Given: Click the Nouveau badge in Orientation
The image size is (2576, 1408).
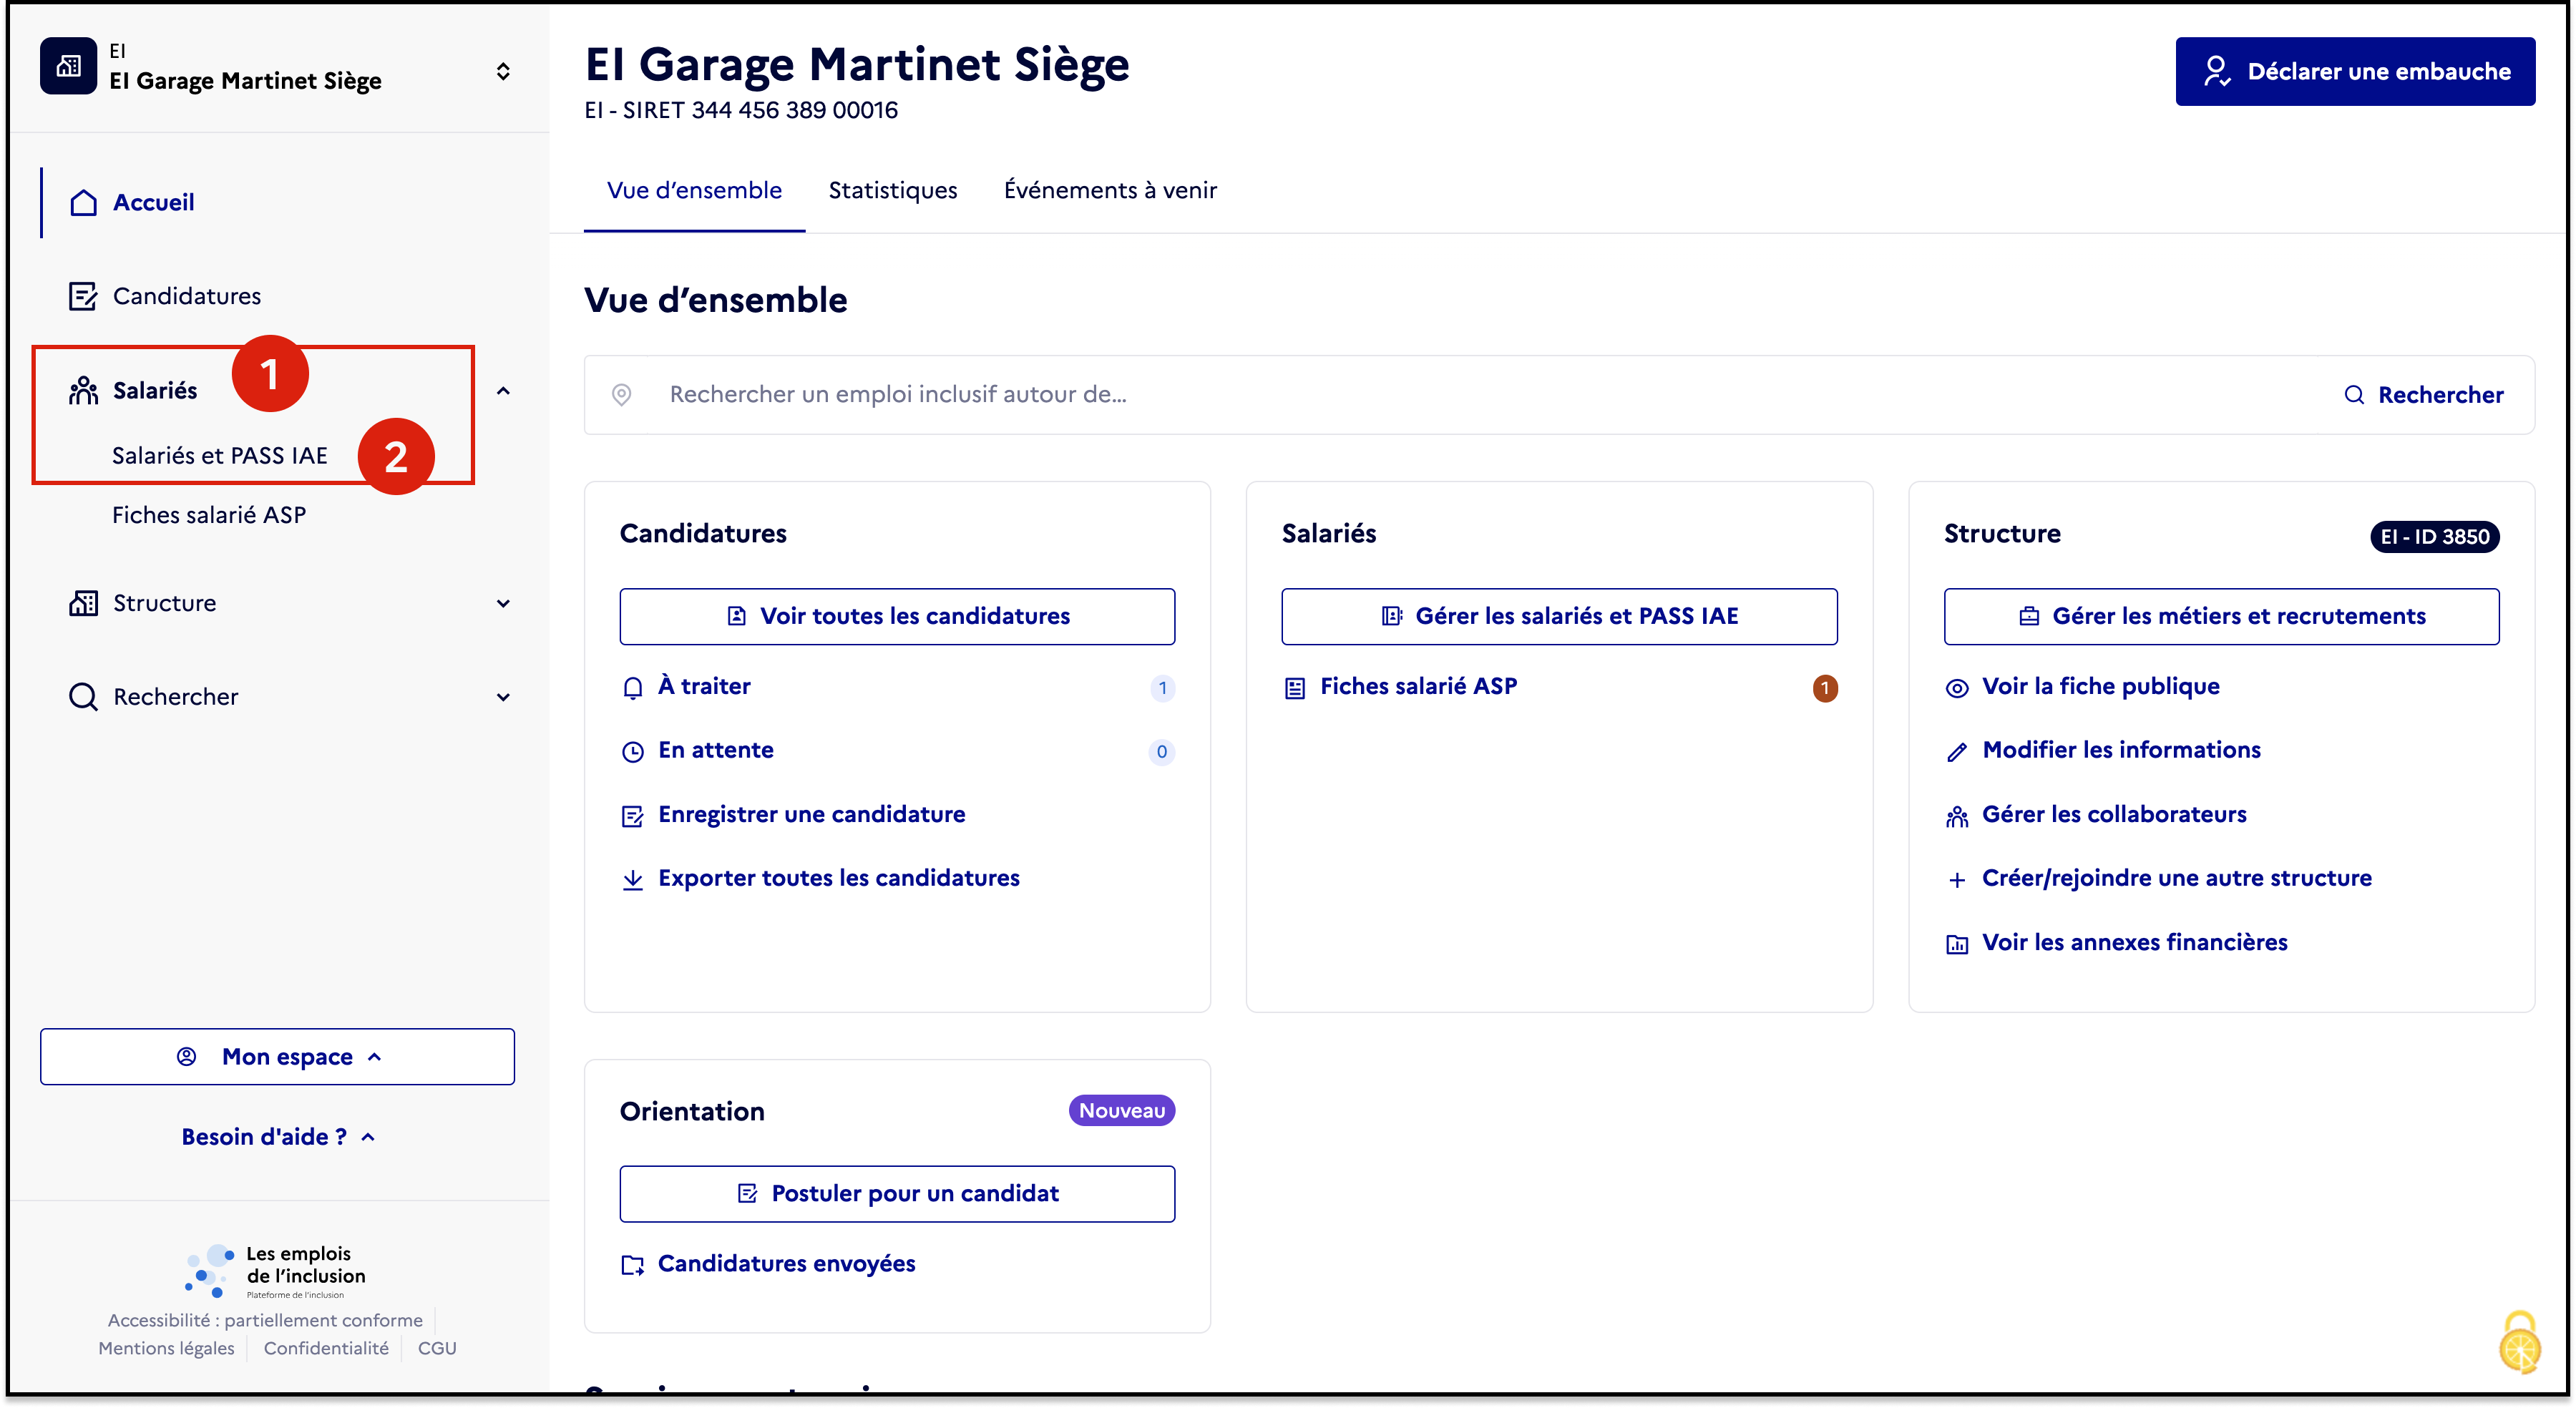Looking at the screenshot, I should 1121,1110.
